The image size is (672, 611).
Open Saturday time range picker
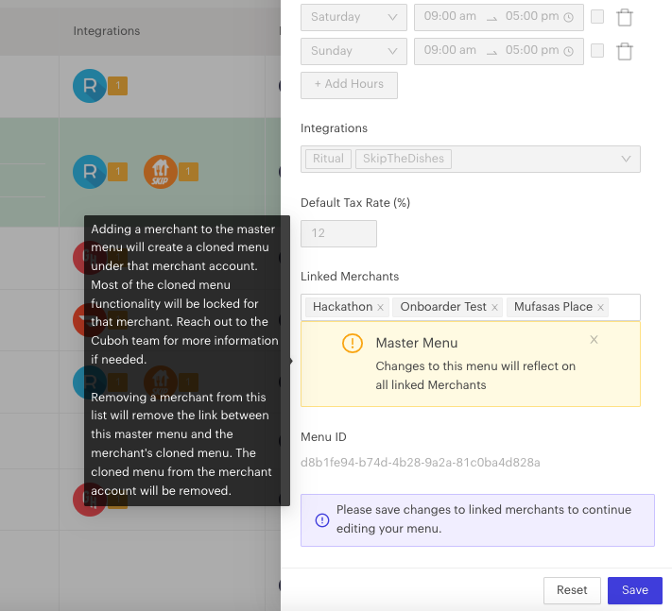pos(498,17)
